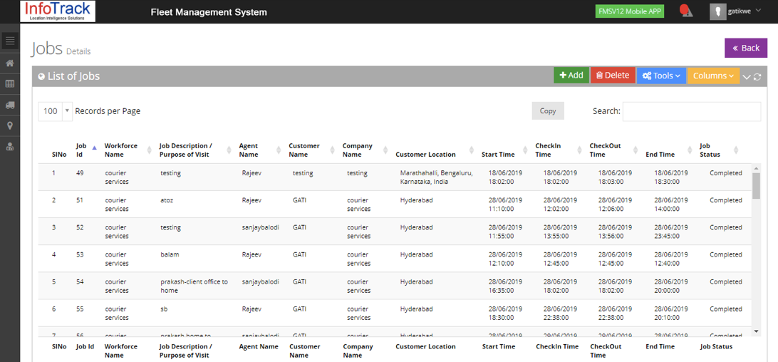Click 'sanjaybalodi' agent in Job 52 row

261,227
